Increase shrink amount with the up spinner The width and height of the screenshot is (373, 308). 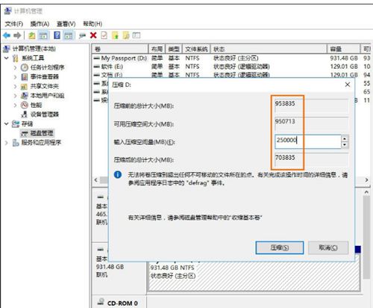(x=345, y=138)
